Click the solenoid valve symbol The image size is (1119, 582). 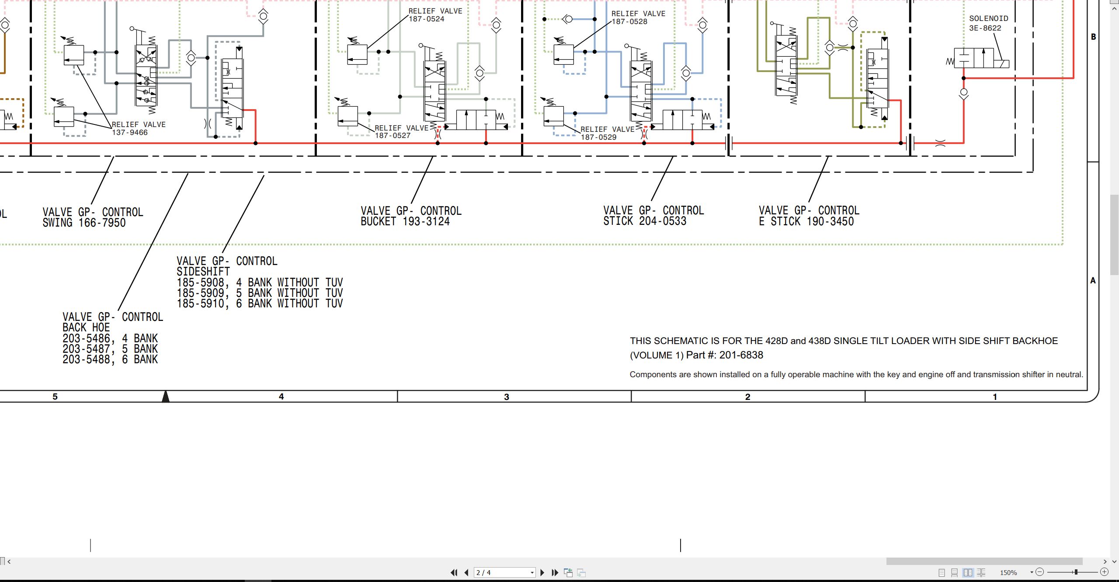point(977,58)
